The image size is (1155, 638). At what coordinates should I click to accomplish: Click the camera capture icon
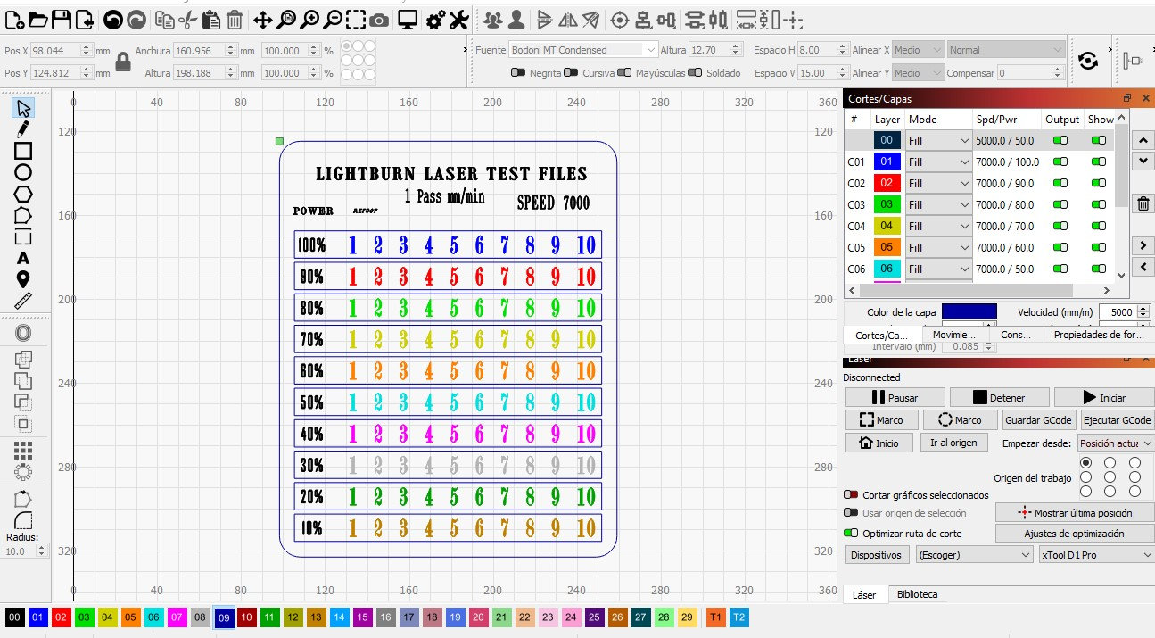(378, 18)
